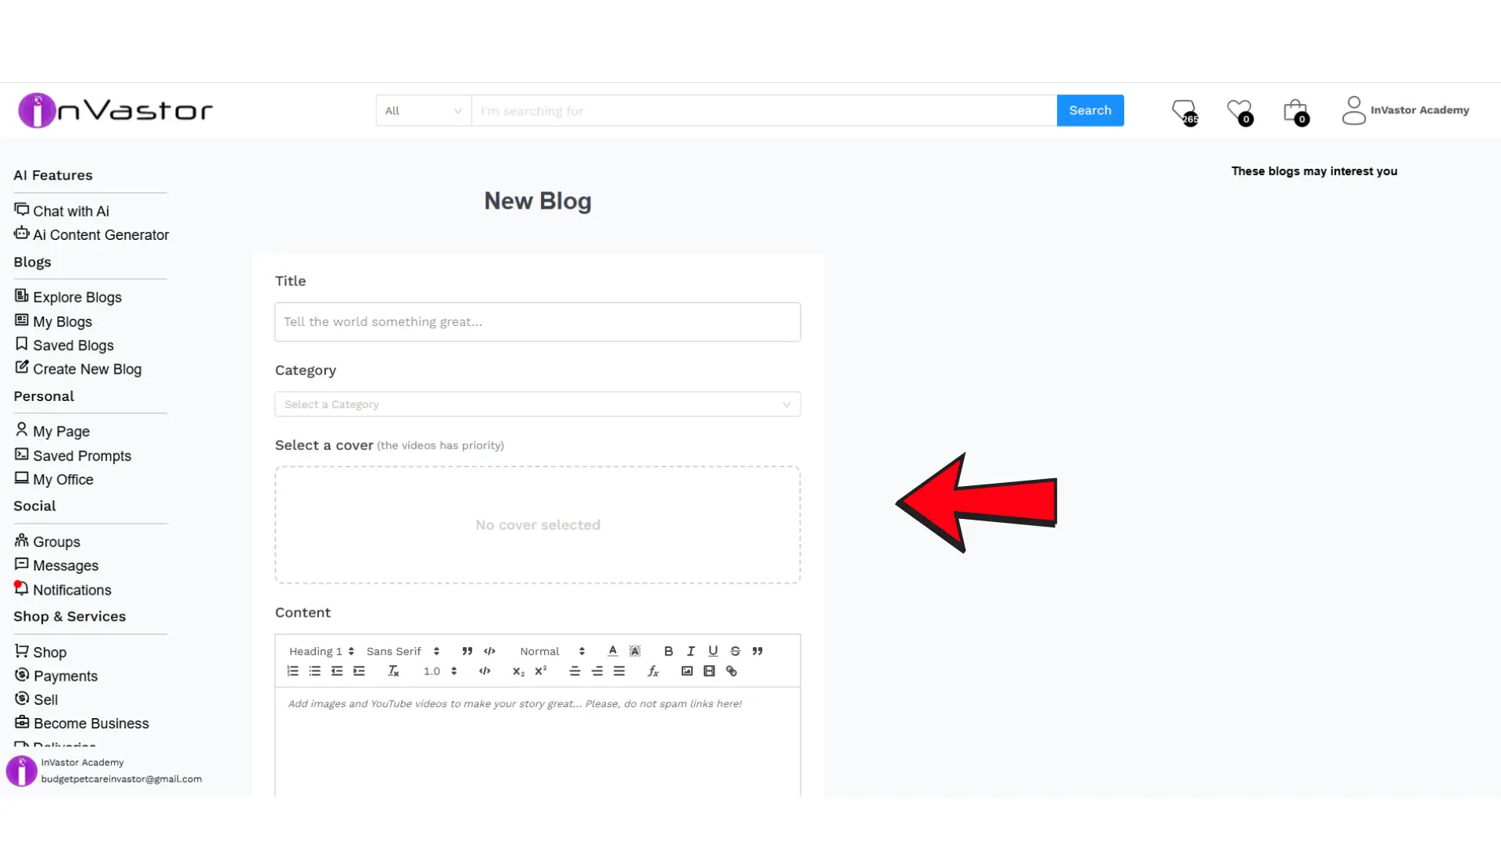Viewport: 1501px width, 844px height.
Task: Insert a video into the blog content
Action: point(709,671)
